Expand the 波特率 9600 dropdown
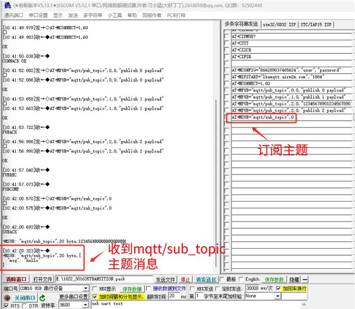Image resolution: width=355 pixels, height=309 pixels. pos(85,305)
